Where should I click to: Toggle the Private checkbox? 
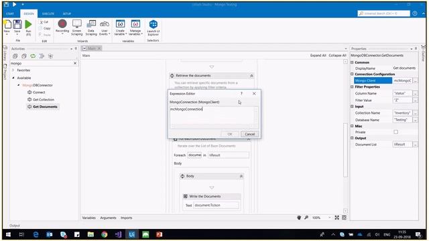coord(395,132)
